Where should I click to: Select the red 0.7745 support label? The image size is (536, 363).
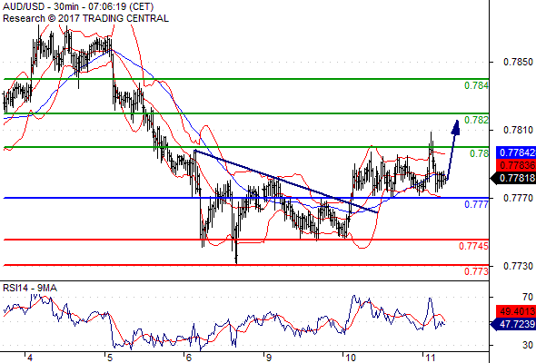pos(473,246)
